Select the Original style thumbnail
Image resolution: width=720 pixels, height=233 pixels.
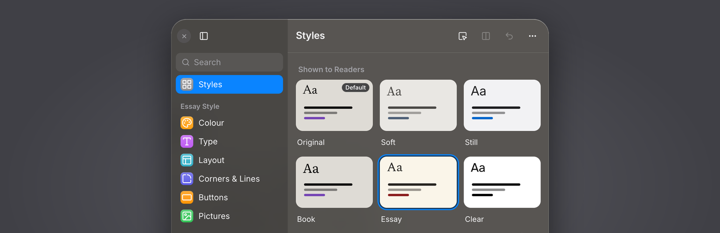pyautogui.click(x=334, y=105)
